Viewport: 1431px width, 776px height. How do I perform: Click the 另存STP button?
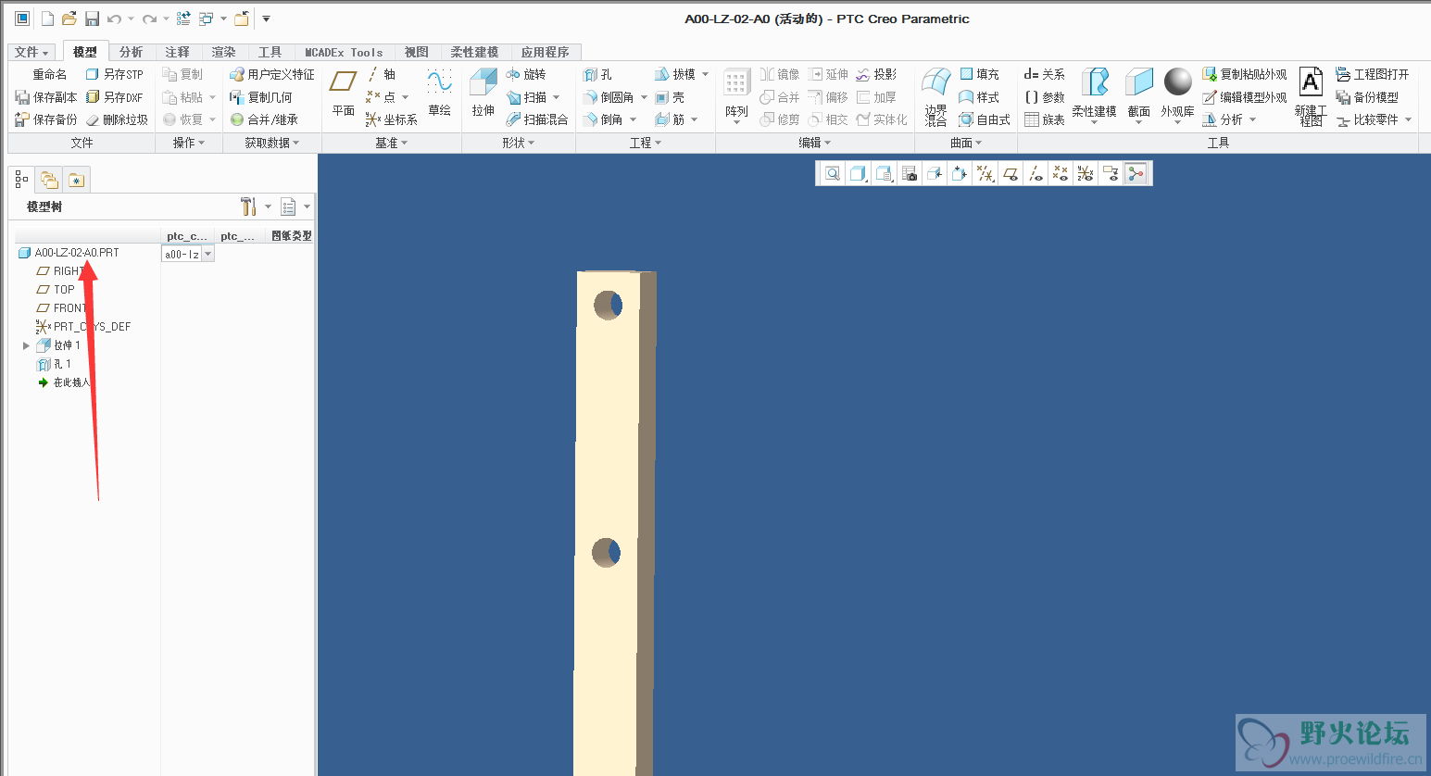click(114, 74)
